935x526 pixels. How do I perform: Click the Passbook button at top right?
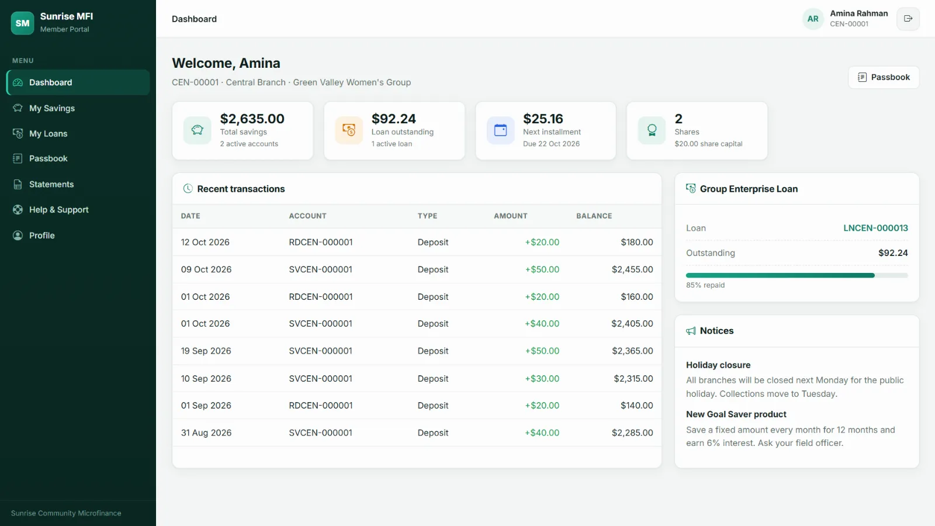[x=884, y=77]
